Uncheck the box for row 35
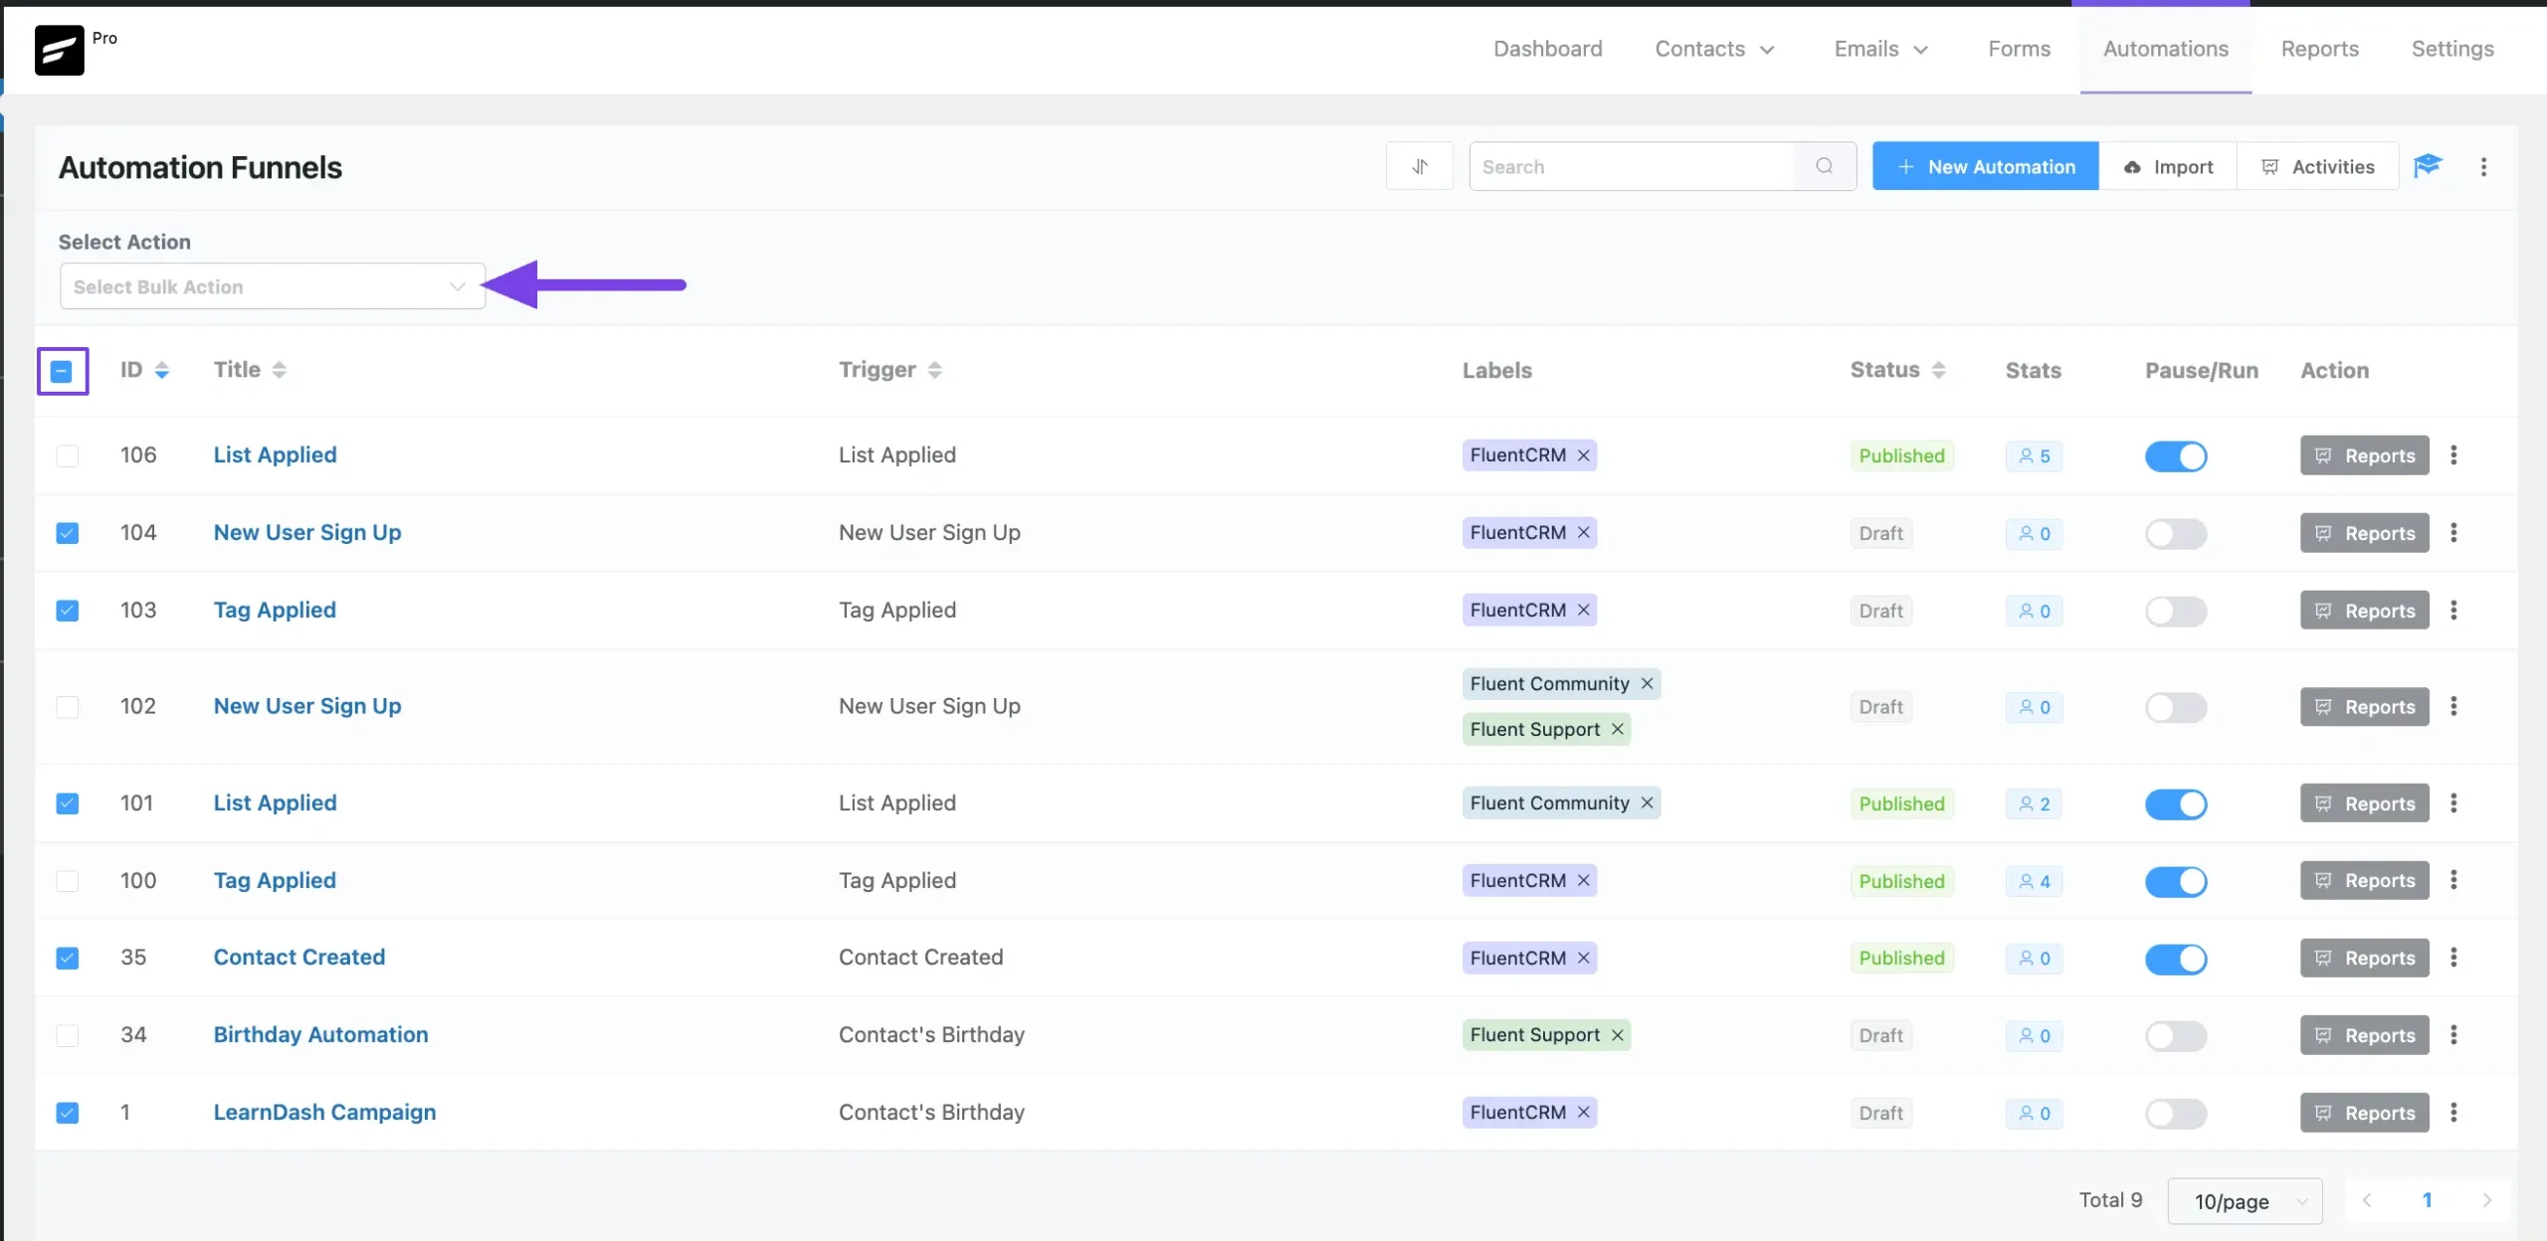Image resolution: width=2547 pixels, height=1241 pixels. (67, 958)
